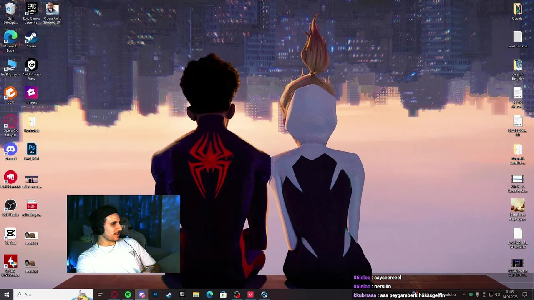Open the red PDF file on desktop
Screen dimensions: 534x300
31,208
